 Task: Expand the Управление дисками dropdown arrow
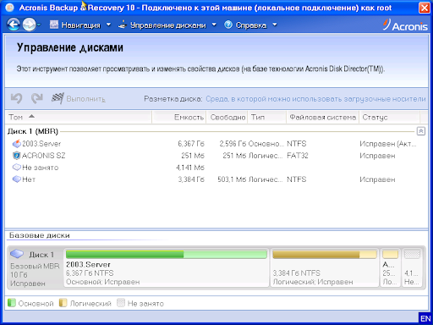pos(214,25)
